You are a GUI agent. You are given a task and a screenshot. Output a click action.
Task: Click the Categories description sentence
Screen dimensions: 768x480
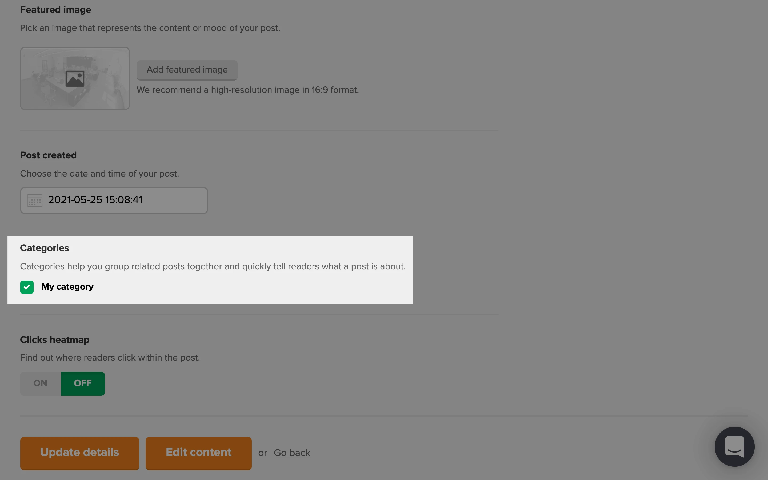pos(213,266)
